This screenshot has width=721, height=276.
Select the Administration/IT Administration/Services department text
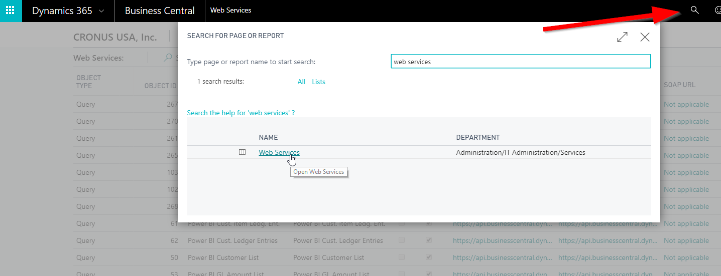521,152
